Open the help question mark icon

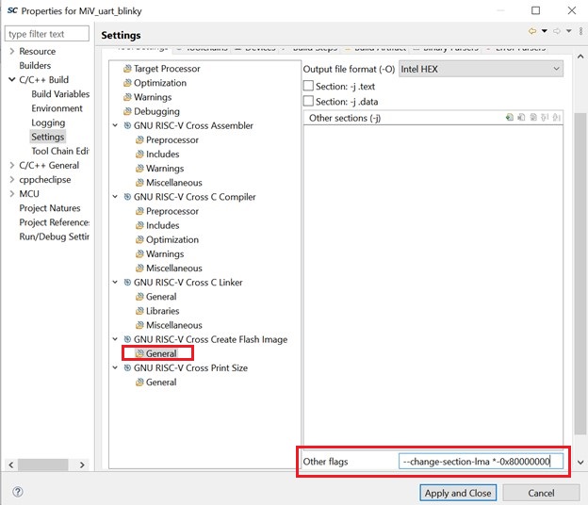click(17, 492)
